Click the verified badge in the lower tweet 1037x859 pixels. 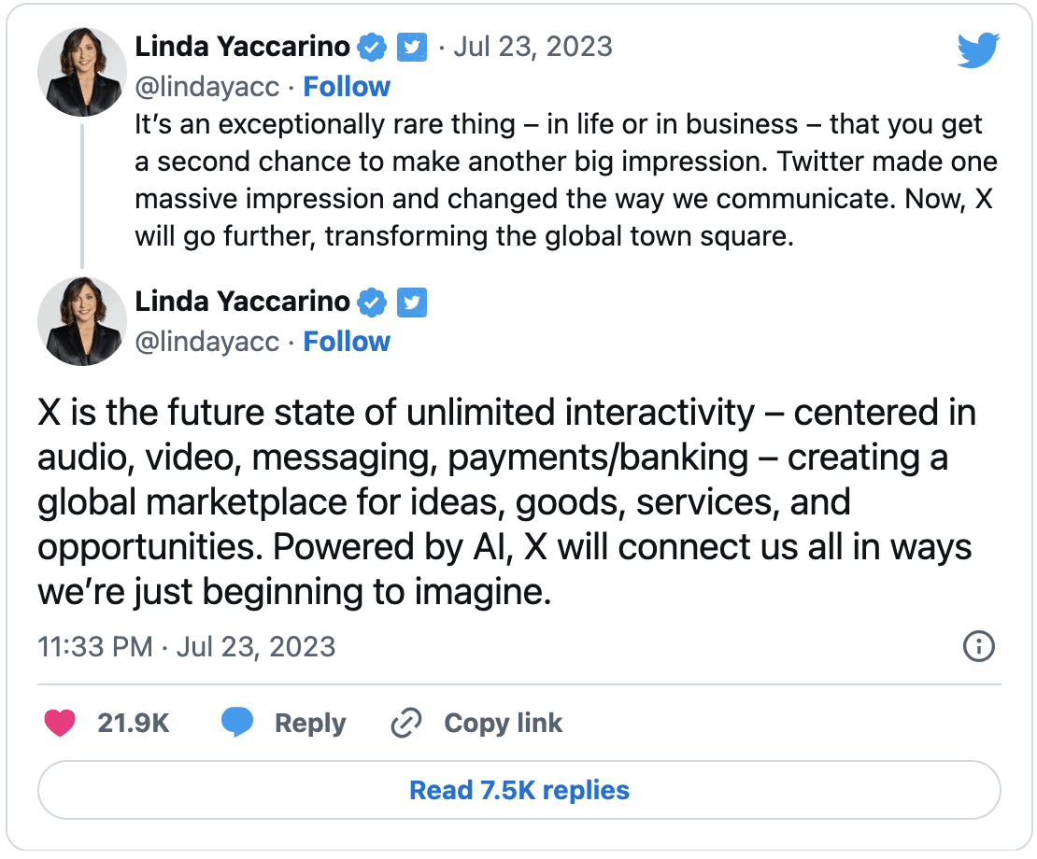coord(373,302)
